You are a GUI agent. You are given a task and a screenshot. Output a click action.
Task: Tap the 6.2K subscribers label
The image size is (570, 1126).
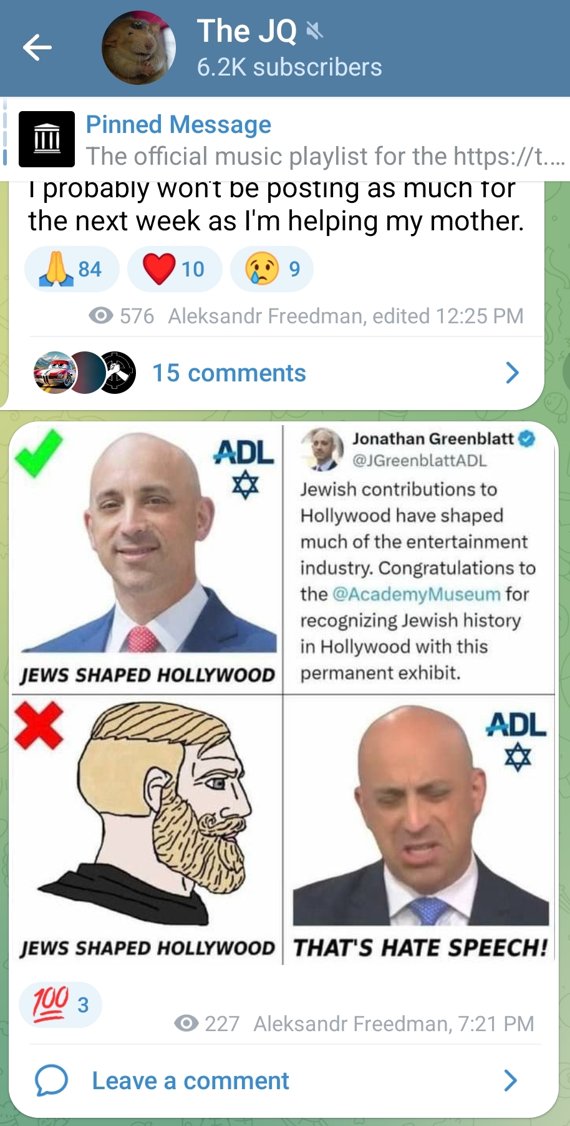[289, 67]
